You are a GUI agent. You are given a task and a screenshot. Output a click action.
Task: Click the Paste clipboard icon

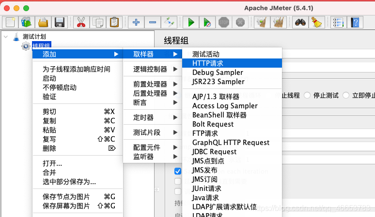pyautogui.click(x=114, y=22)
